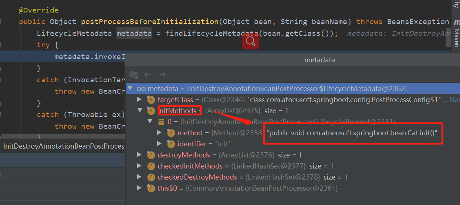Click the this$0 field icon
This screenshot has height=205, width=460.
tap(151, 188)
